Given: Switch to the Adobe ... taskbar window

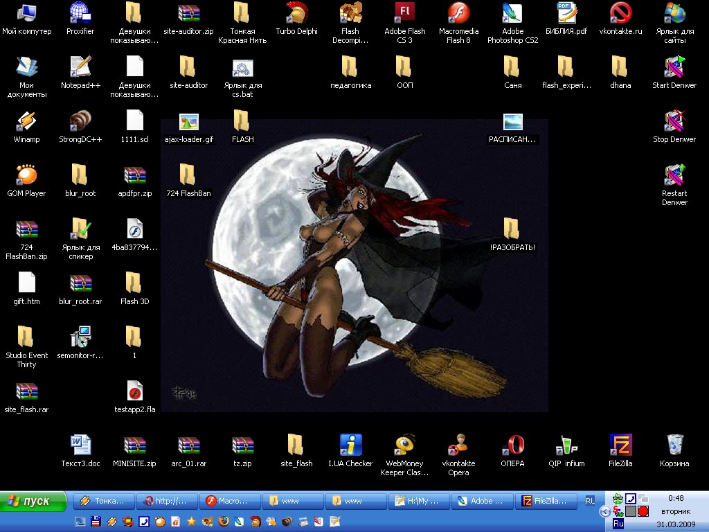Looking at the screenshot, I should (483, 502).
